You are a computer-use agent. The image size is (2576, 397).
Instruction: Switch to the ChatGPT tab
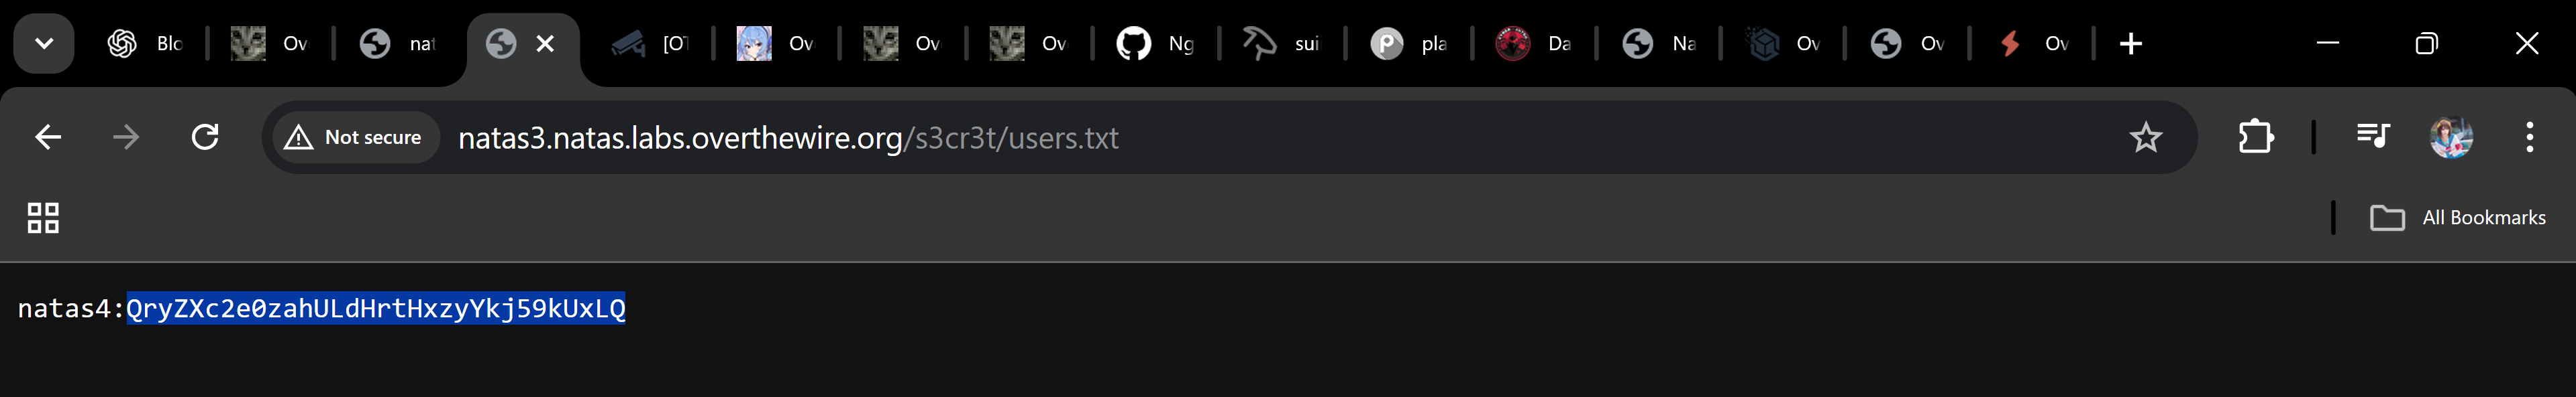[145, 44]
